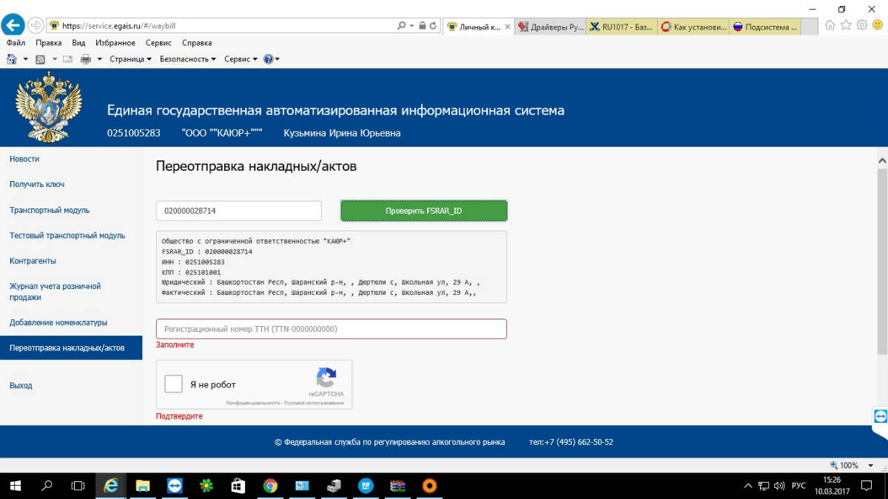
Task: Click the printer icon in command bar
Action: (x=86, y=59)
